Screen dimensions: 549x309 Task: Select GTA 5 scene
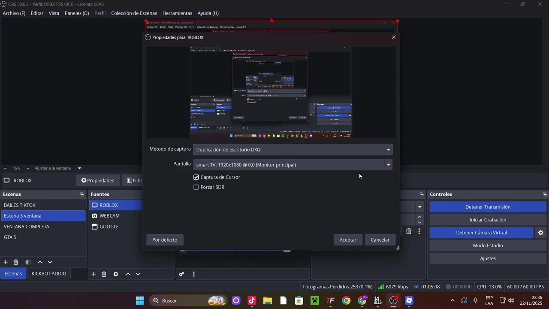pos(43,237)
